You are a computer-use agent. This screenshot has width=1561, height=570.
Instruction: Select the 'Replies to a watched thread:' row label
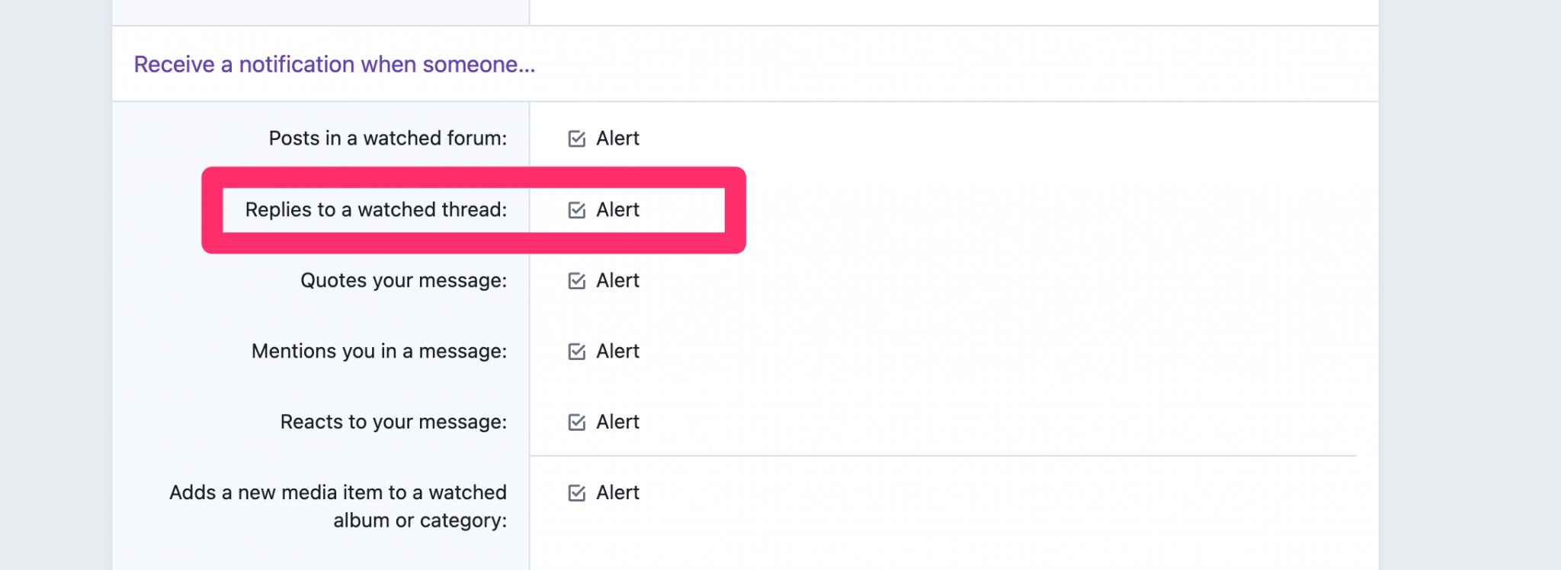[376, 210]
